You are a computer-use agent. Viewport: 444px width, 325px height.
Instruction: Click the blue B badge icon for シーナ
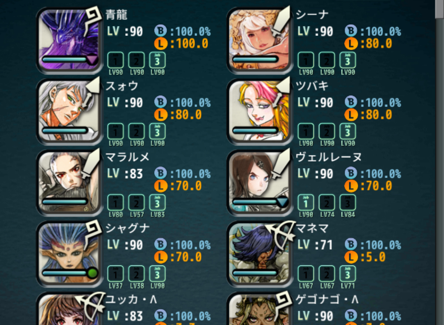tap(351, 31)
